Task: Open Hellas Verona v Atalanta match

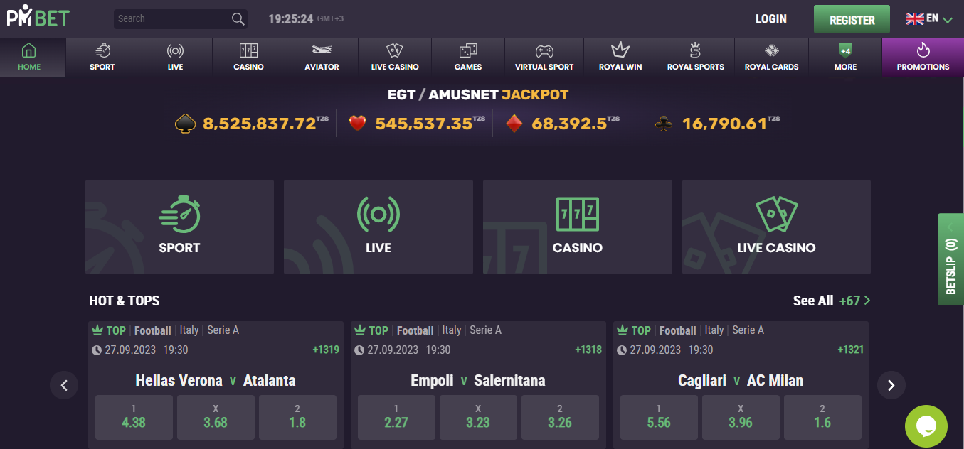Action: pyautogui.click(x=216, y=380)
